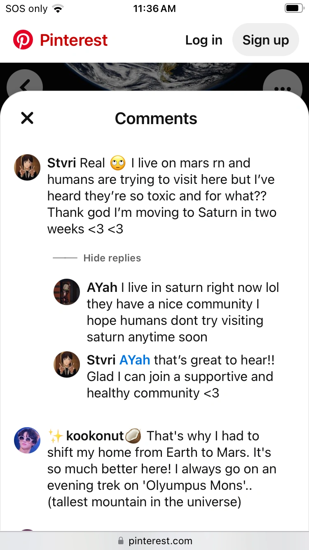309x550 pixels.
Task: Tap the Log in button
Action: point(204,40)
